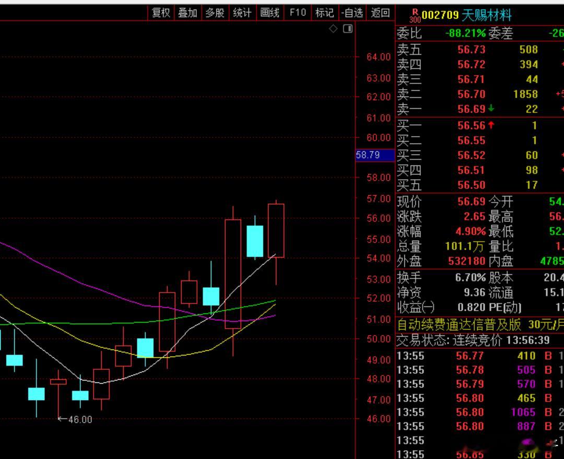564x459 pixels.
Task: Select 买二 price 56.55
Action: [x=471, y=140]
